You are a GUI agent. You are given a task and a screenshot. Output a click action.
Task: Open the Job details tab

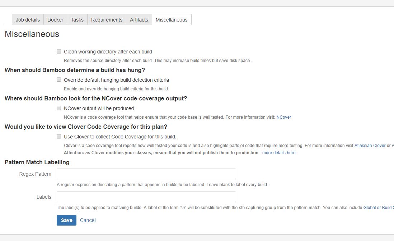(x=28, y=20)
